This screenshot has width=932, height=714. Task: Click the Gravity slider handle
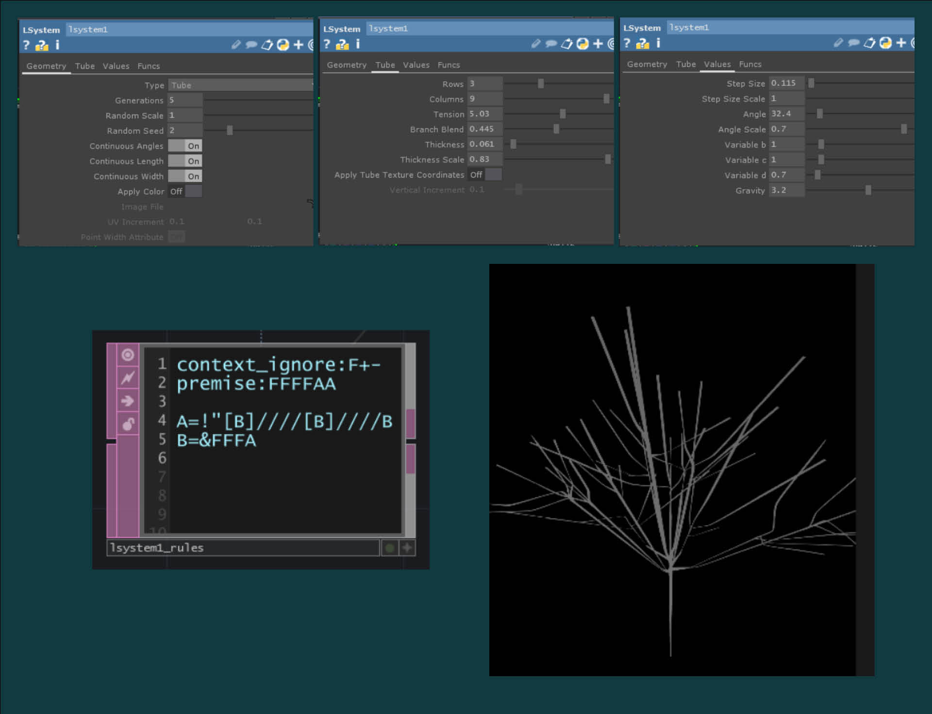click(x=868, y=190)
